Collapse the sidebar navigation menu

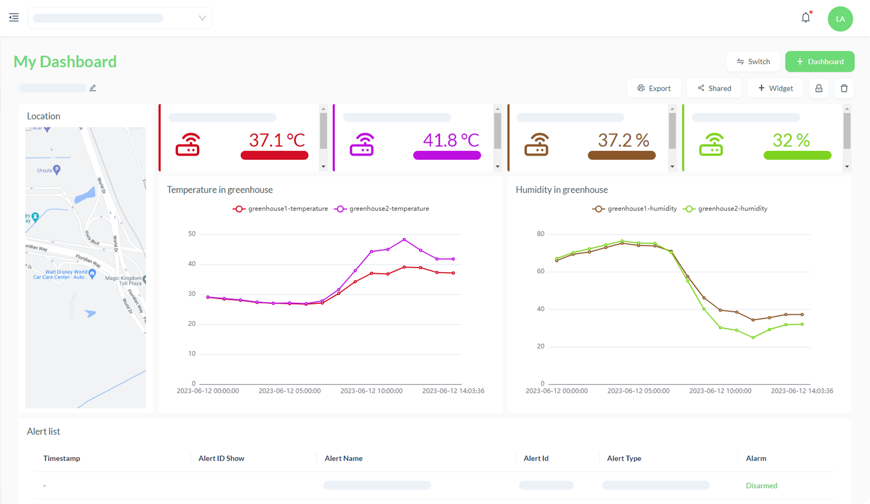(13, 17)
